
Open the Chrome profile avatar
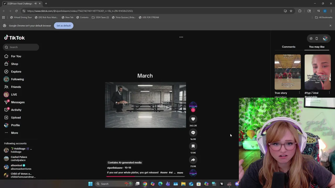click(325, 11)
